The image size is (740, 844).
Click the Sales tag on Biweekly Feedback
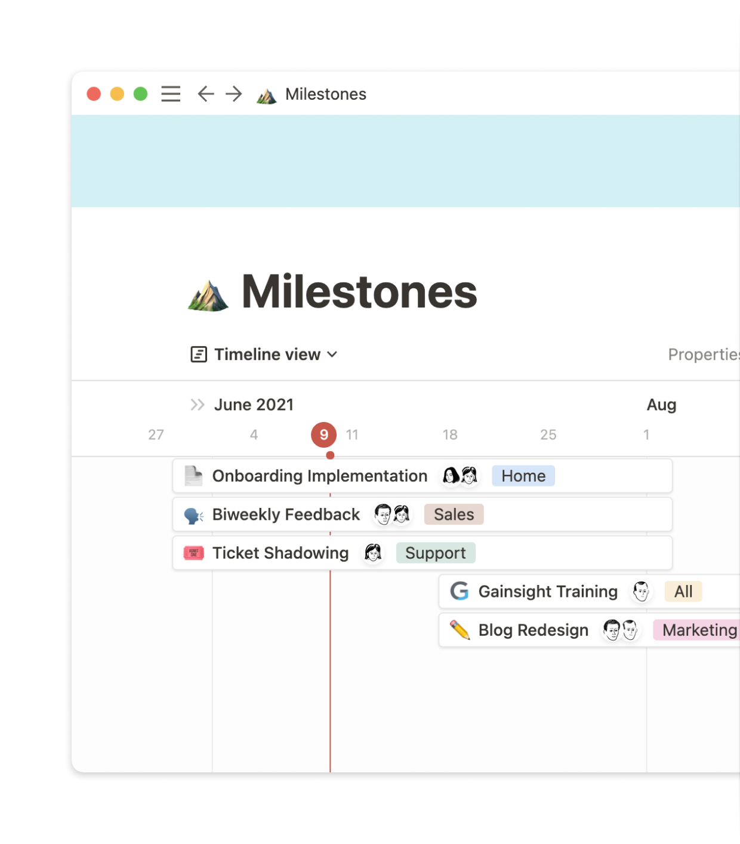point(454,515)
